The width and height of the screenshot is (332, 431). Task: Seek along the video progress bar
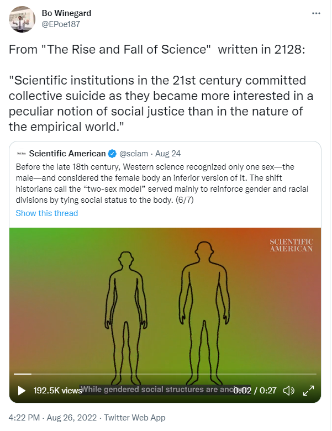click(x=165, y=374)
